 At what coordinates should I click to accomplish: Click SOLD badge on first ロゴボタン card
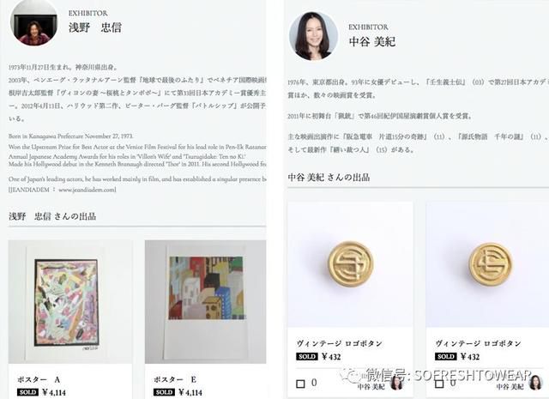pos(307,357)
